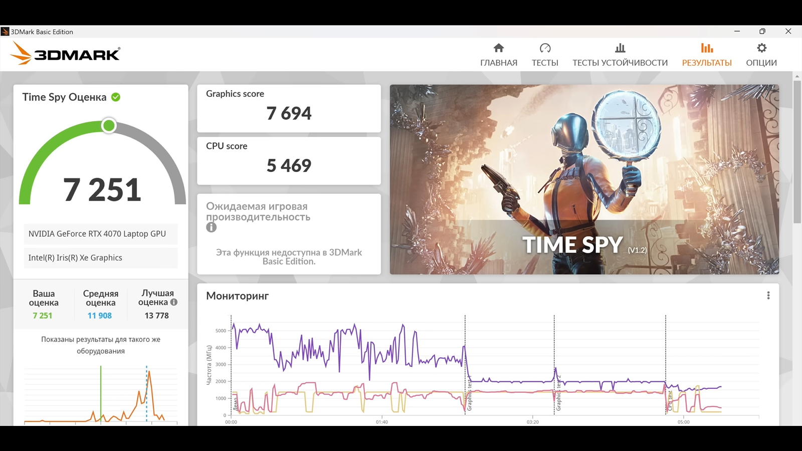Open the Stress Tests bar chart icon
Screen dimensions: 802x451
tap(620, 48)
